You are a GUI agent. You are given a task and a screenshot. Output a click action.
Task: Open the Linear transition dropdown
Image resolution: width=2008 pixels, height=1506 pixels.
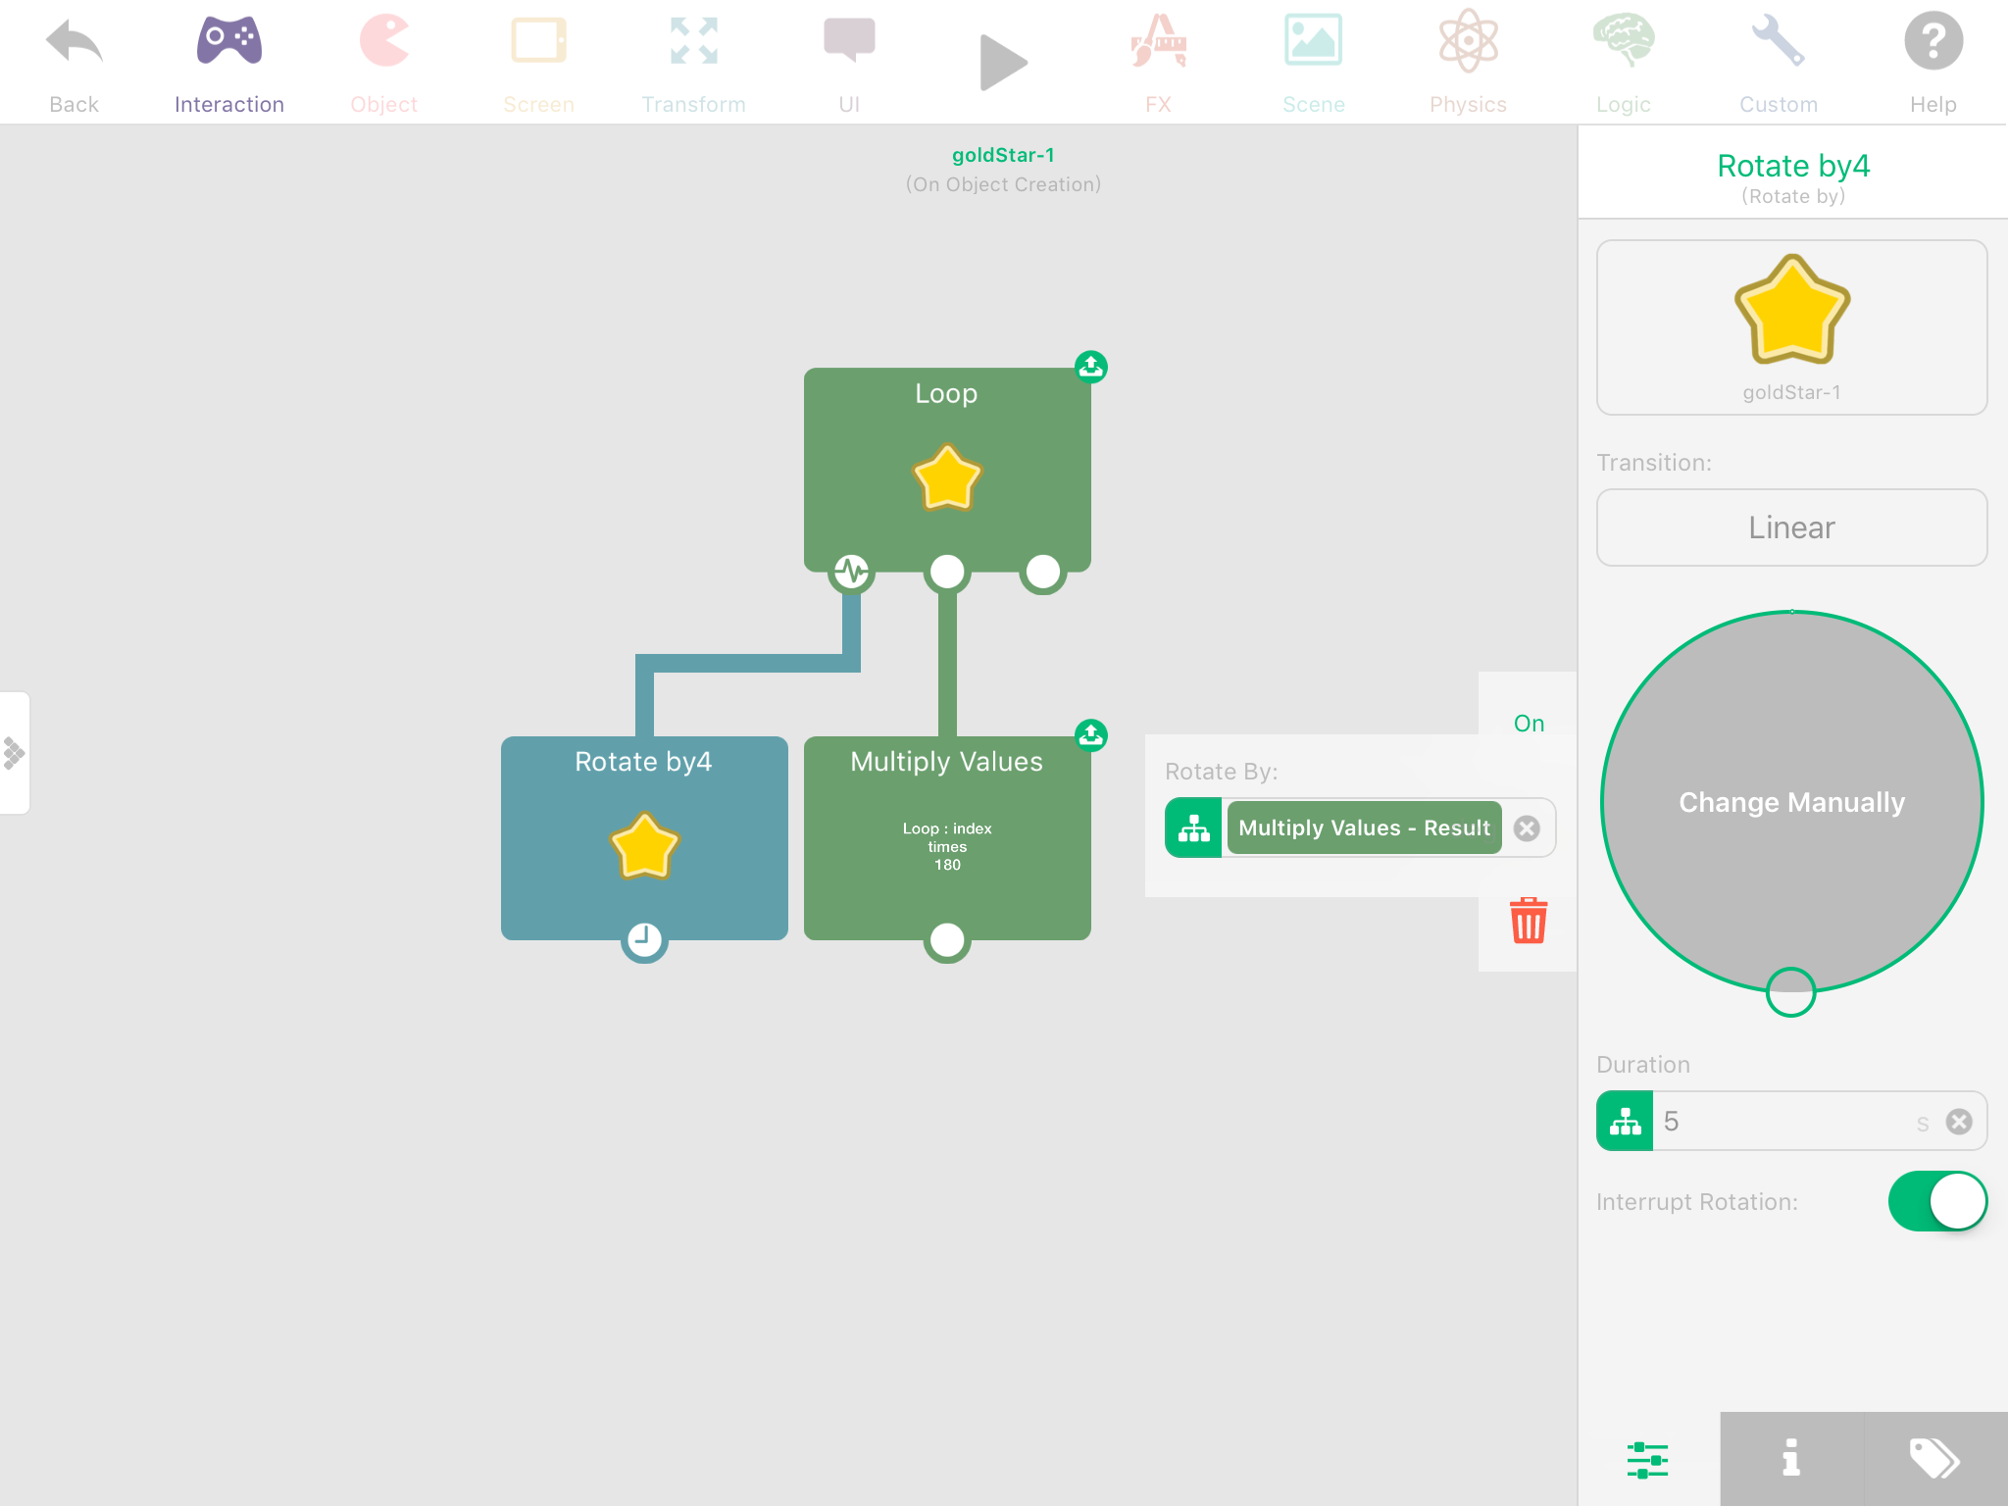coord(1791,527)
